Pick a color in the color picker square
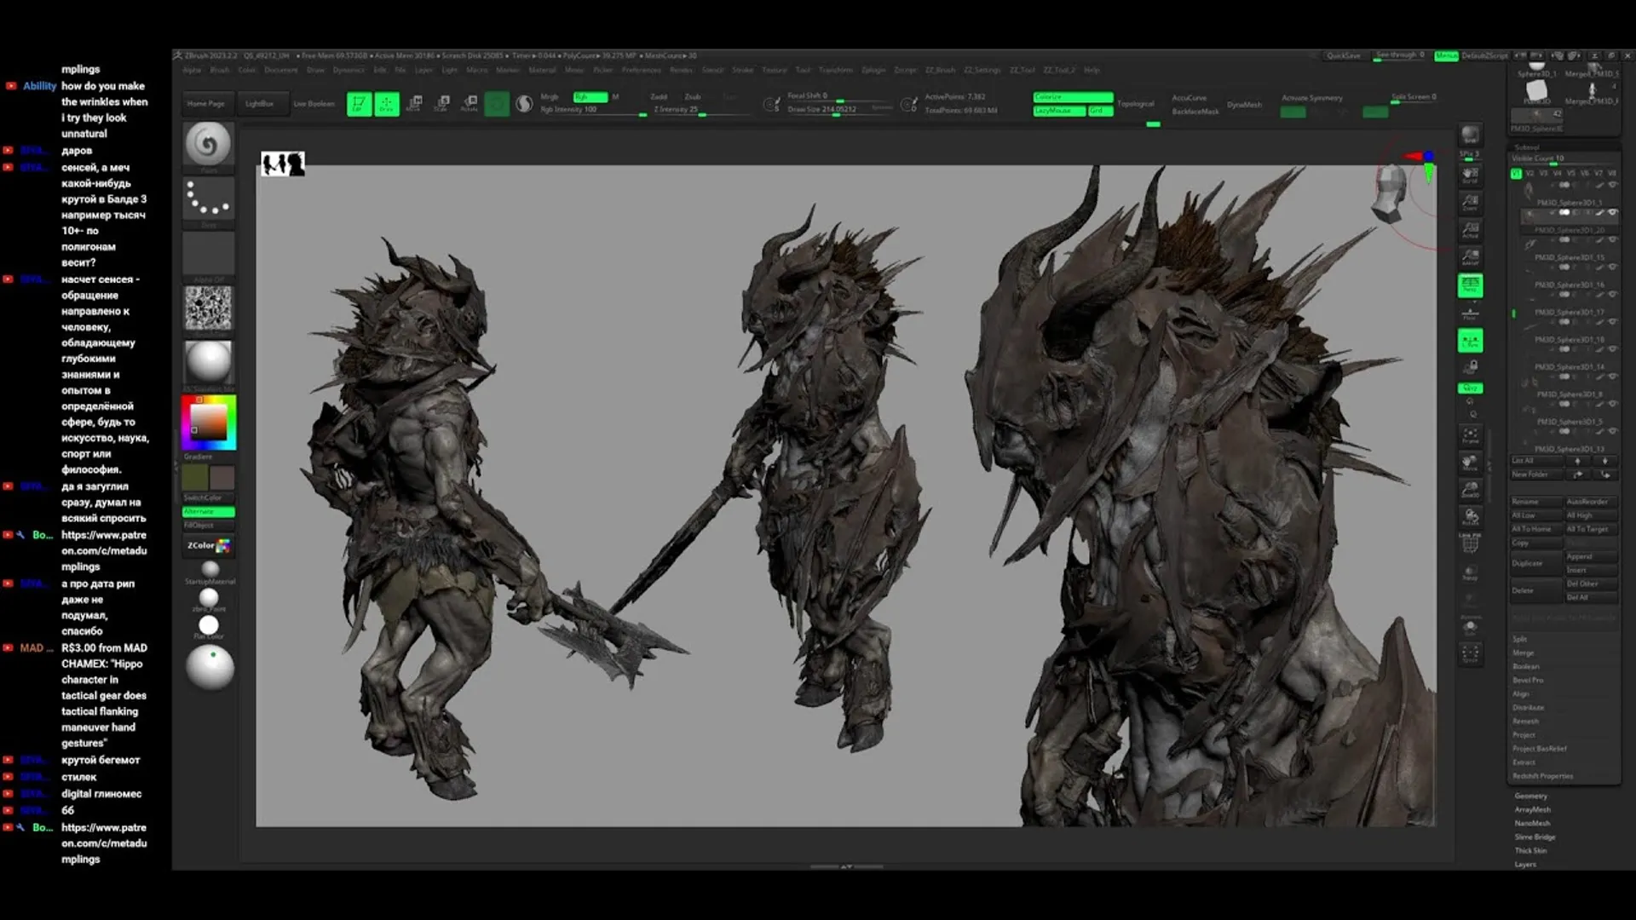Screen dimensions: 1636x920 208,421
